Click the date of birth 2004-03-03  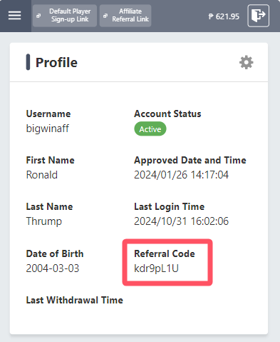53,268
